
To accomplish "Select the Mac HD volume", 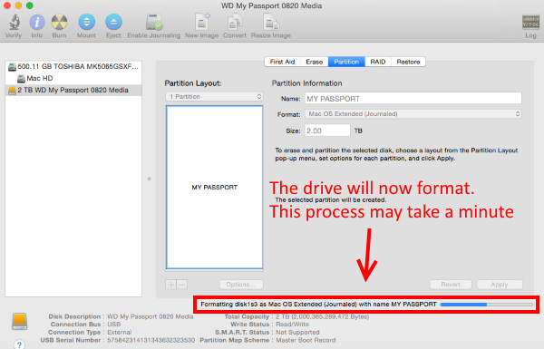I will click(x=73, y=78).
